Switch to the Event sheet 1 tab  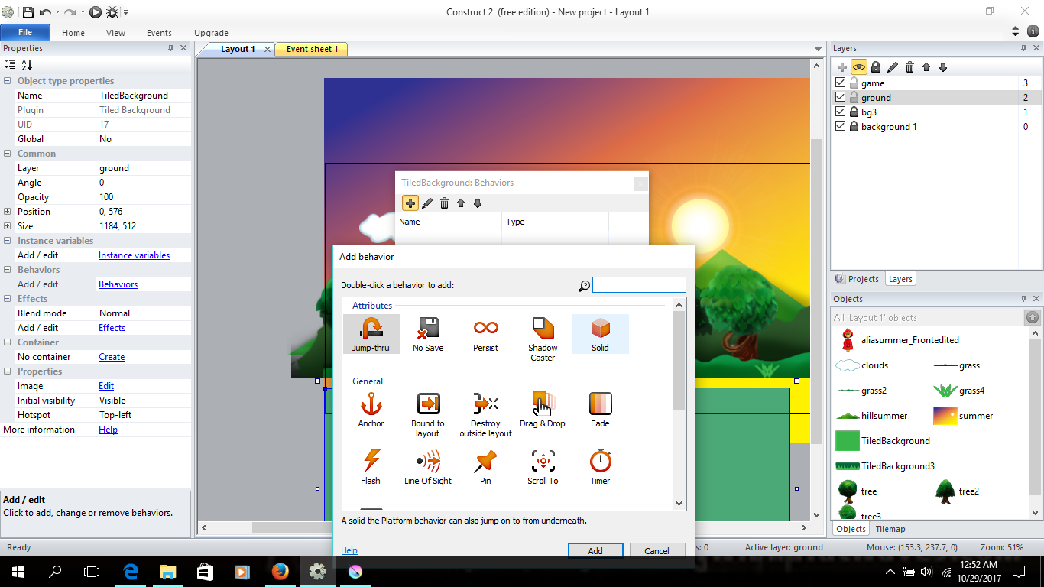tap(311, 49)
